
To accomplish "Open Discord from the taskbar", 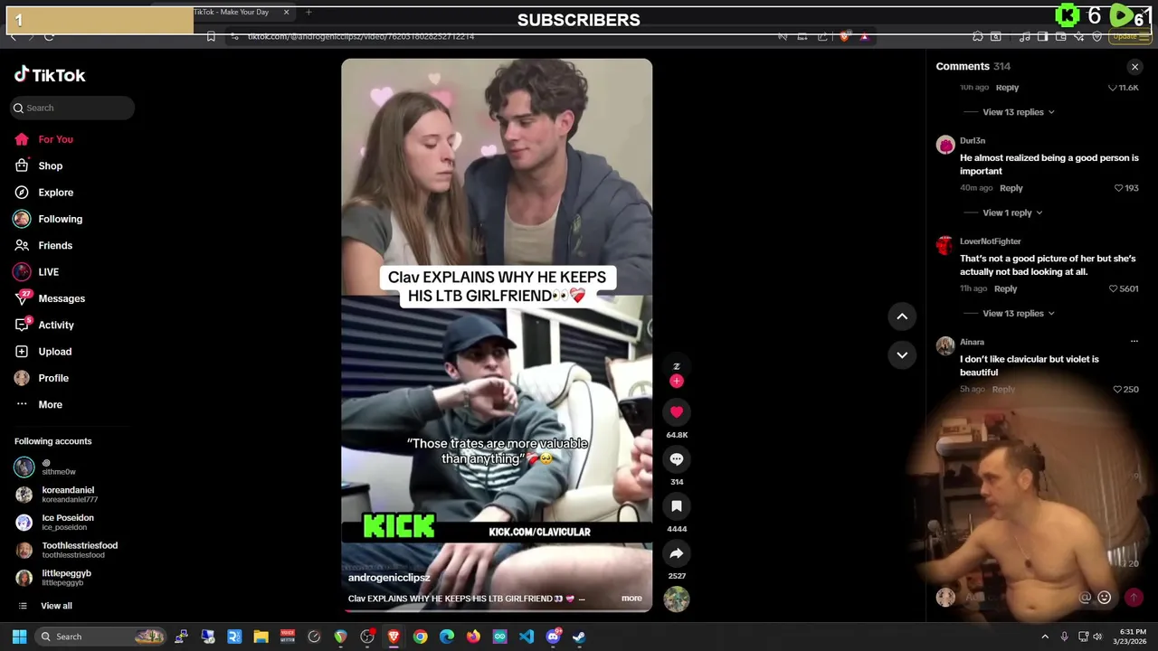I will 553,637.
